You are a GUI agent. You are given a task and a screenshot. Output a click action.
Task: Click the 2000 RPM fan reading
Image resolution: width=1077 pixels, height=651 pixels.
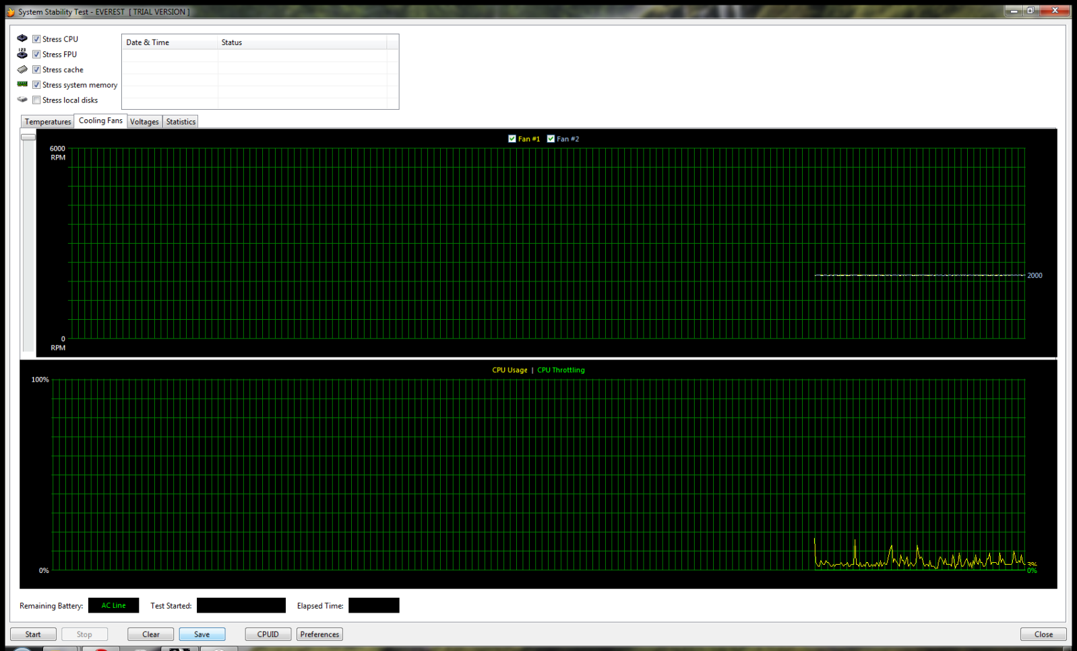tap(1035, 275)
